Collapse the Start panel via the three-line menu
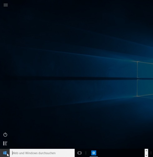This screenshot has height=157, width=153. 6,5
